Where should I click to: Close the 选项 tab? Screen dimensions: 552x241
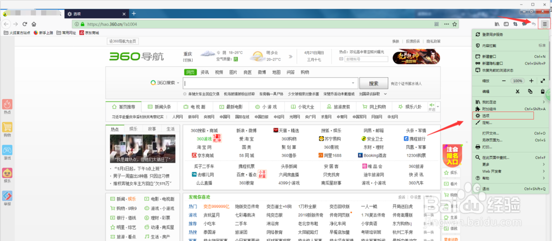(x=124, y=14)
